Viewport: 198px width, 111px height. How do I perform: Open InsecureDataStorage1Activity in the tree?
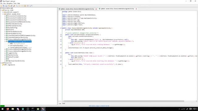(x=19, y=39)
